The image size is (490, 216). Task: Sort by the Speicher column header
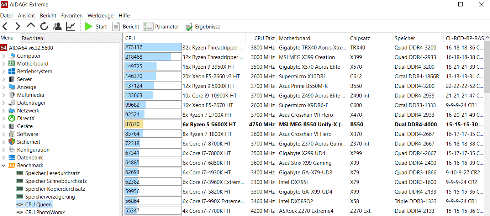[x=418, y=38]
